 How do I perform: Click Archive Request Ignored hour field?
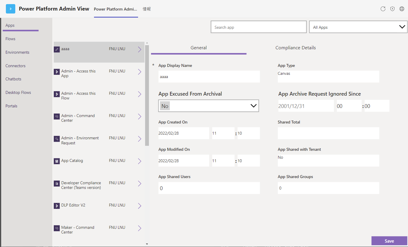(349, 106)
